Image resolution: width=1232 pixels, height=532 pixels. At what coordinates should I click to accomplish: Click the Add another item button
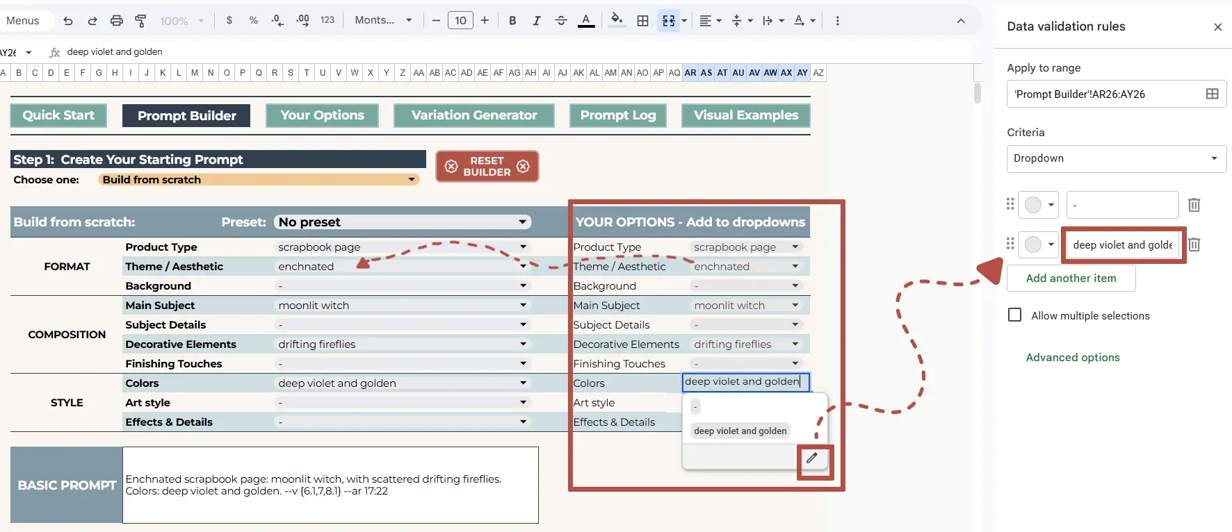[x=1071, y=279]
